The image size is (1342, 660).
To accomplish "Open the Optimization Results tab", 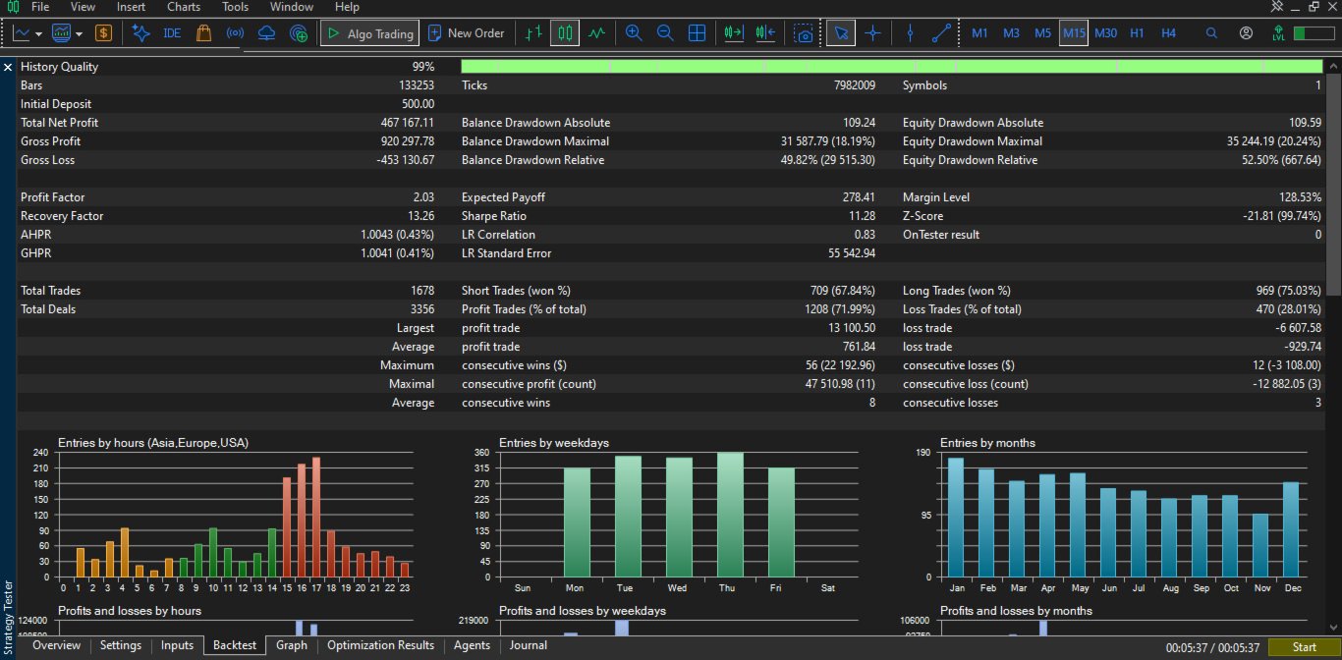I will [x=380, y=645].
